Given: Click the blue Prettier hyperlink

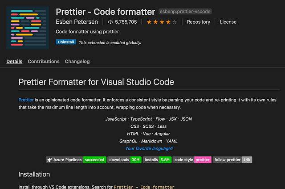Looking at the screenshot, I should tap(26, 100).
